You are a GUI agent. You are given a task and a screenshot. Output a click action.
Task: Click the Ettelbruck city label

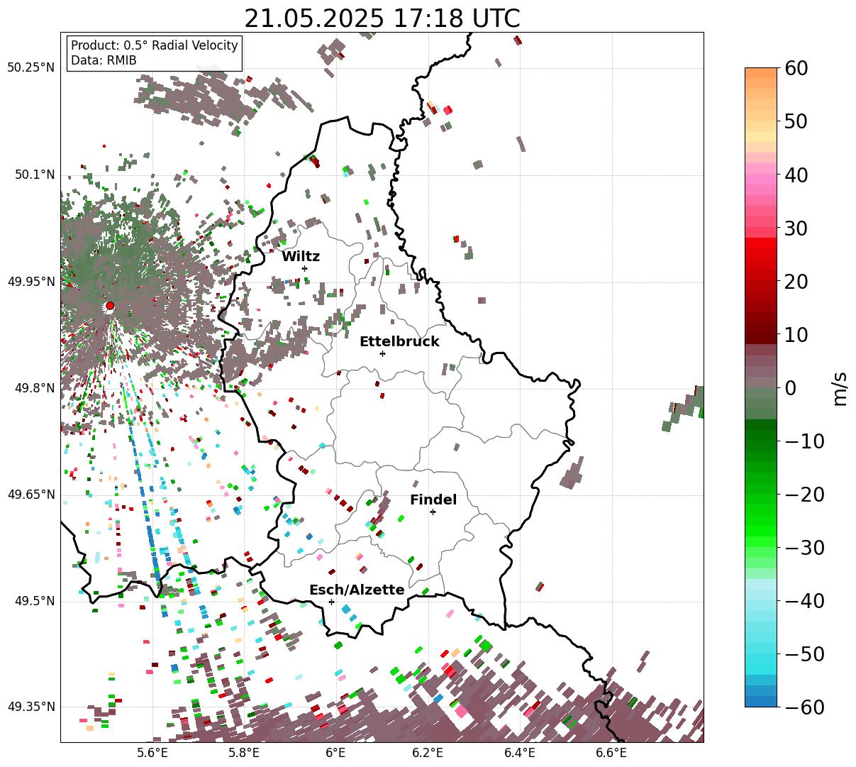tap(399, 341)
